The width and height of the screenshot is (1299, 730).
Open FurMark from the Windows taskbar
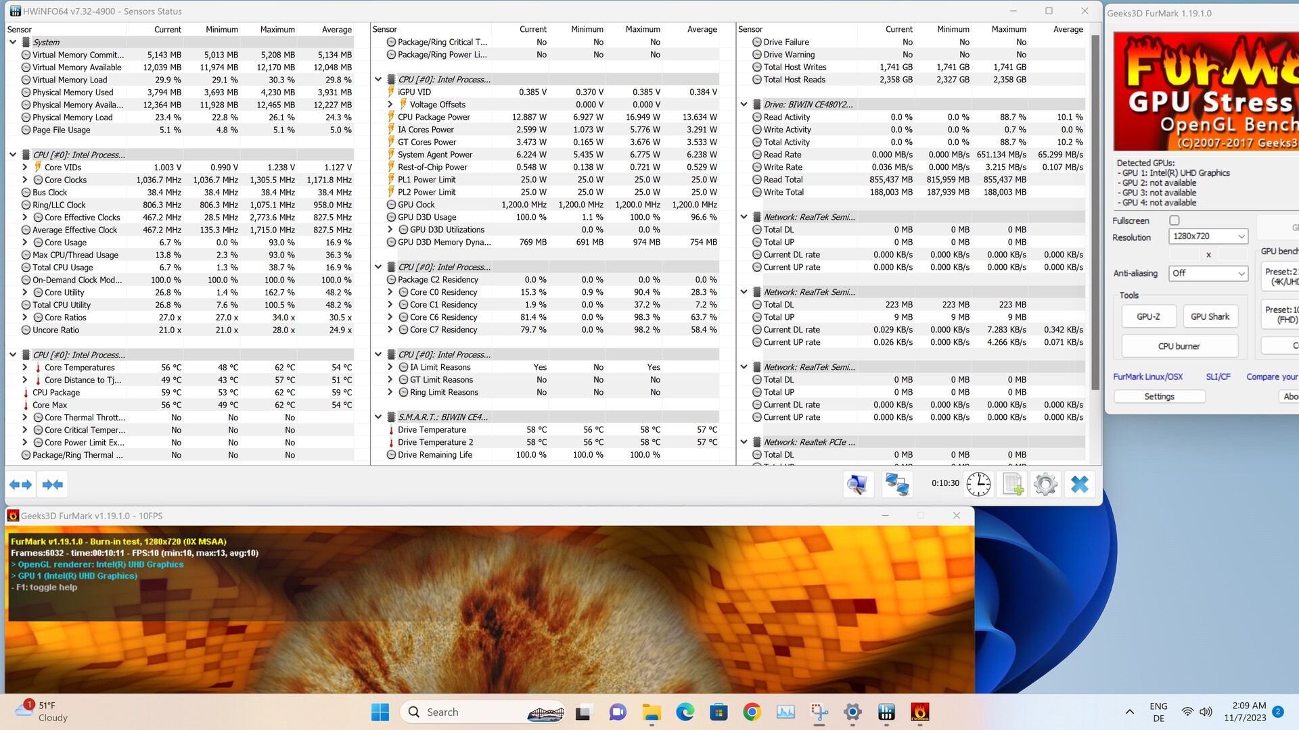click(919, 712)
